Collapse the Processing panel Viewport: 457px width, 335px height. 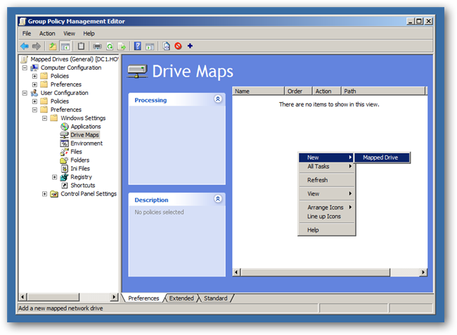(x=217, y=100)
